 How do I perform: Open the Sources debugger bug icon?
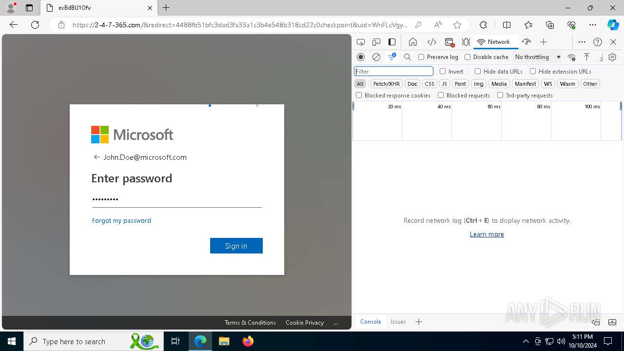466,42
